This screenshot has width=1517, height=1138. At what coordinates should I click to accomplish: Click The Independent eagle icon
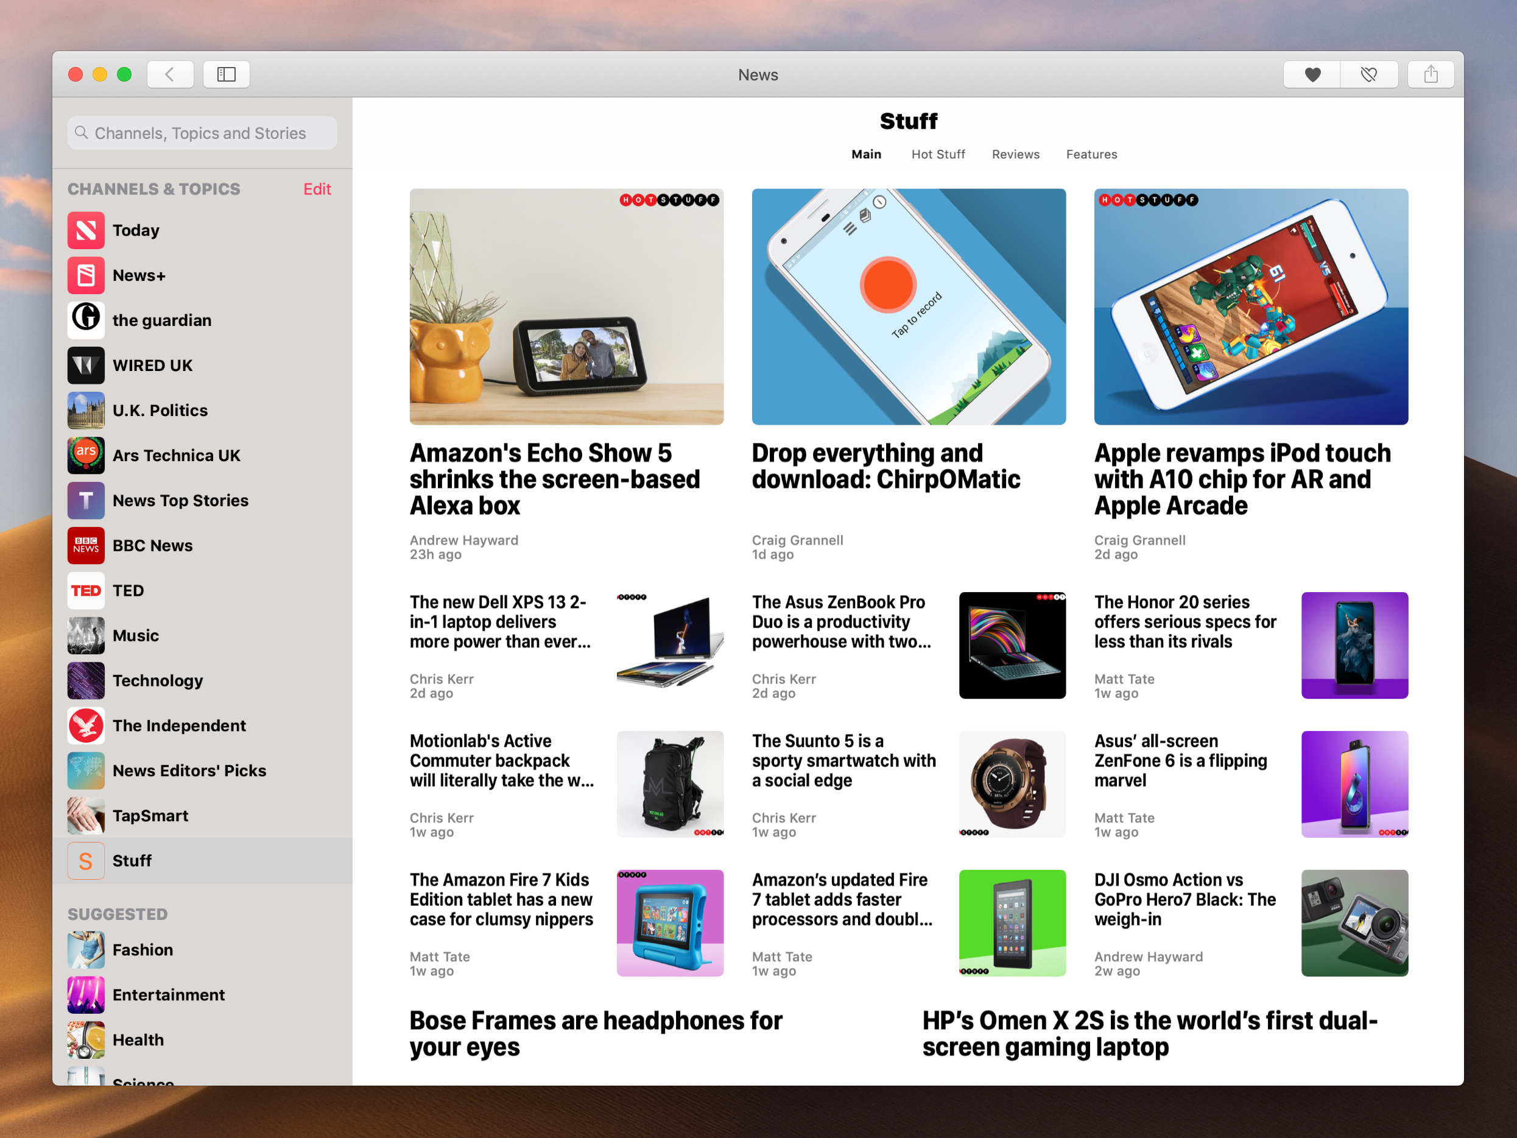click(x=86, y=726)
